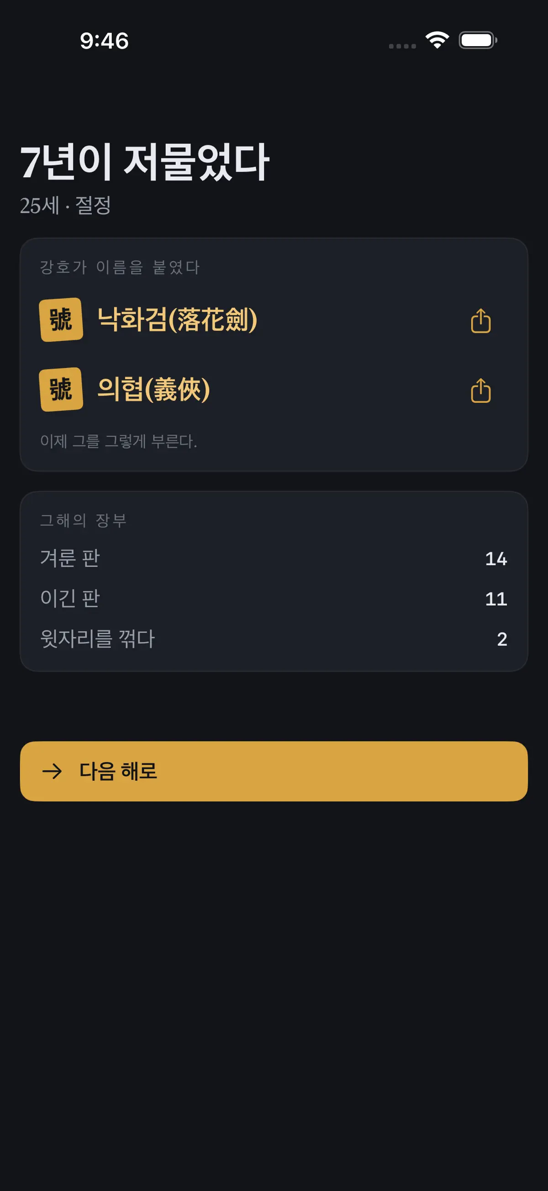Tap the 7년이 저물었다 heading

click(145, 162)
